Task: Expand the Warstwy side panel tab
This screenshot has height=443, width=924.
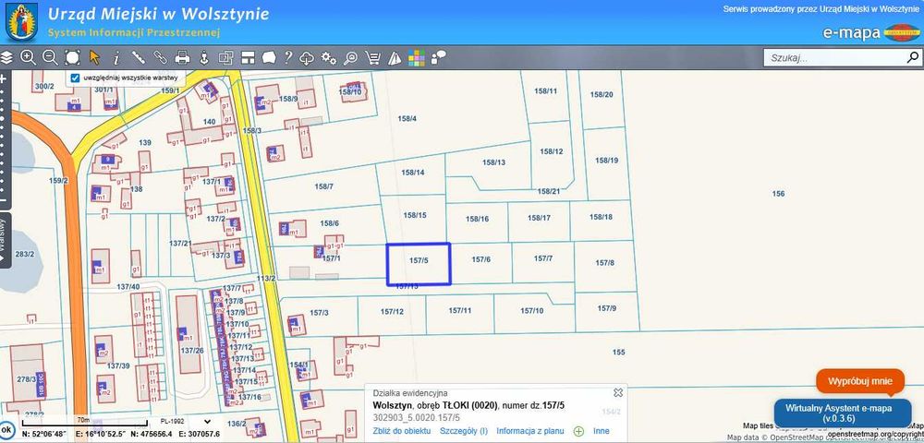Action: 5,240
